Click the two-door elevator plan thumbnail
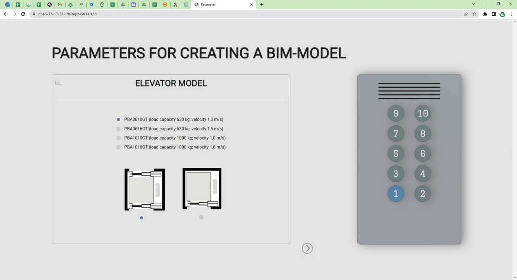Viewport: 517px width, 280px height. point(145,189)
